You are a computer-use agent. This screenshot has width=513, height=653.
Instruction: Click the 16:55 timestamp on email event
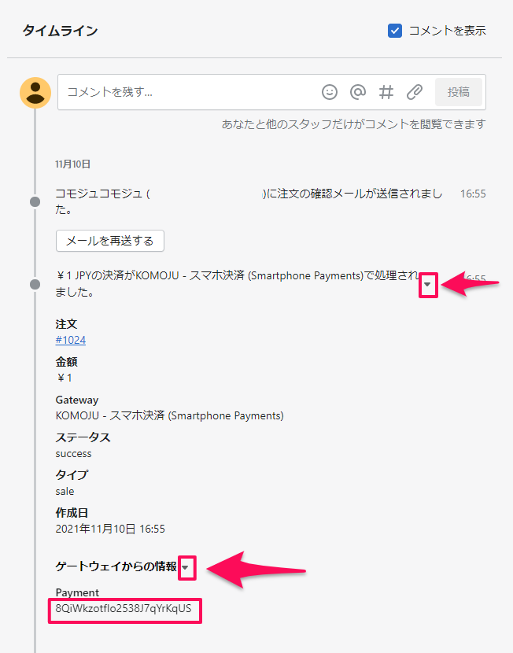[473, 194]
